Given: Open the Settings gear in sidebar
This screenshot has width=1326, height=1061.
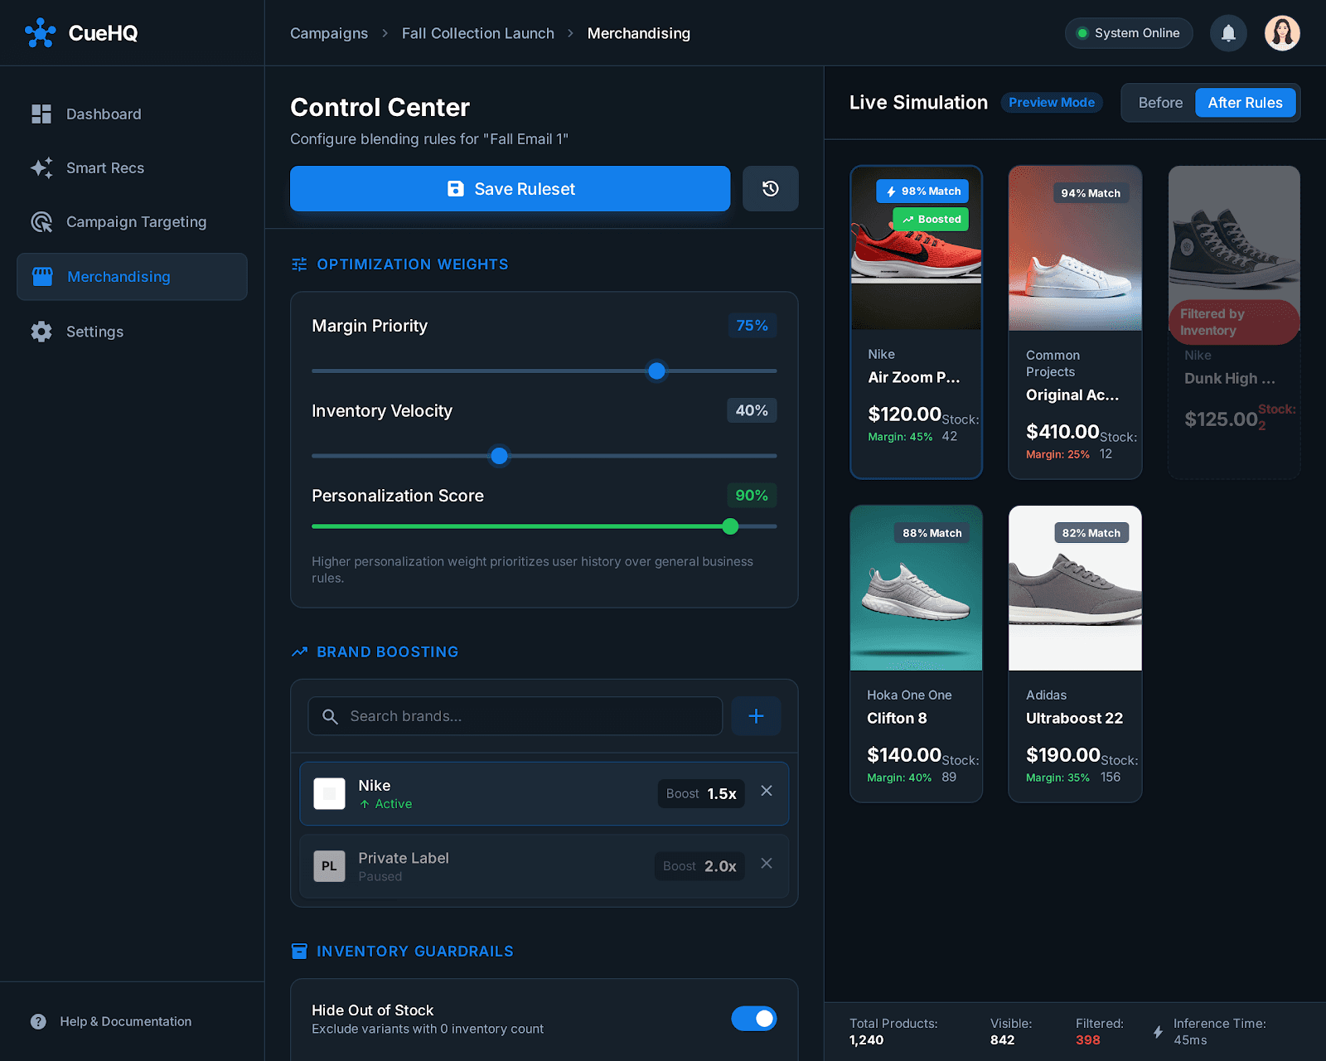Looking at the screenshot, I should click(41, 332).
